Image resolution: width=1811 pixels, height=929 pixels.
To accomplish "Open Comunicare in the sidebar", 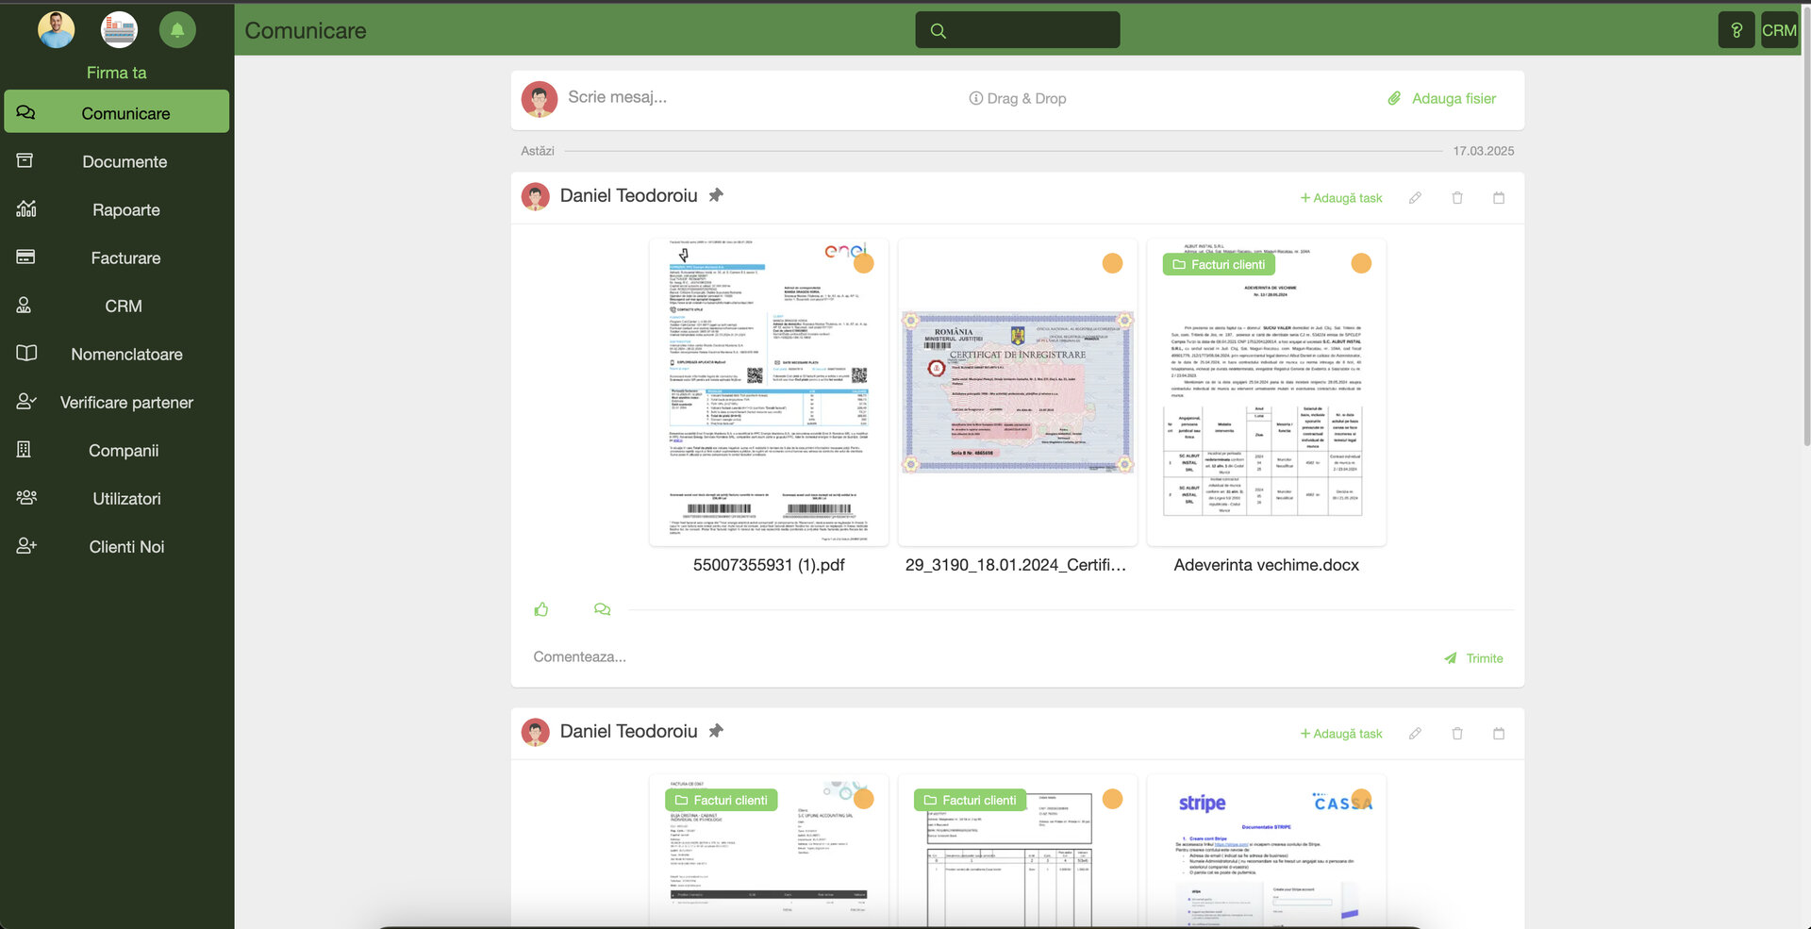I will click(x=116, y=112).
